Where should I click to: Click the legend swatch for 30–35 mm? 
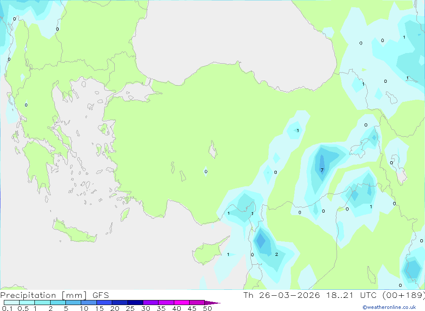(150, 303)
